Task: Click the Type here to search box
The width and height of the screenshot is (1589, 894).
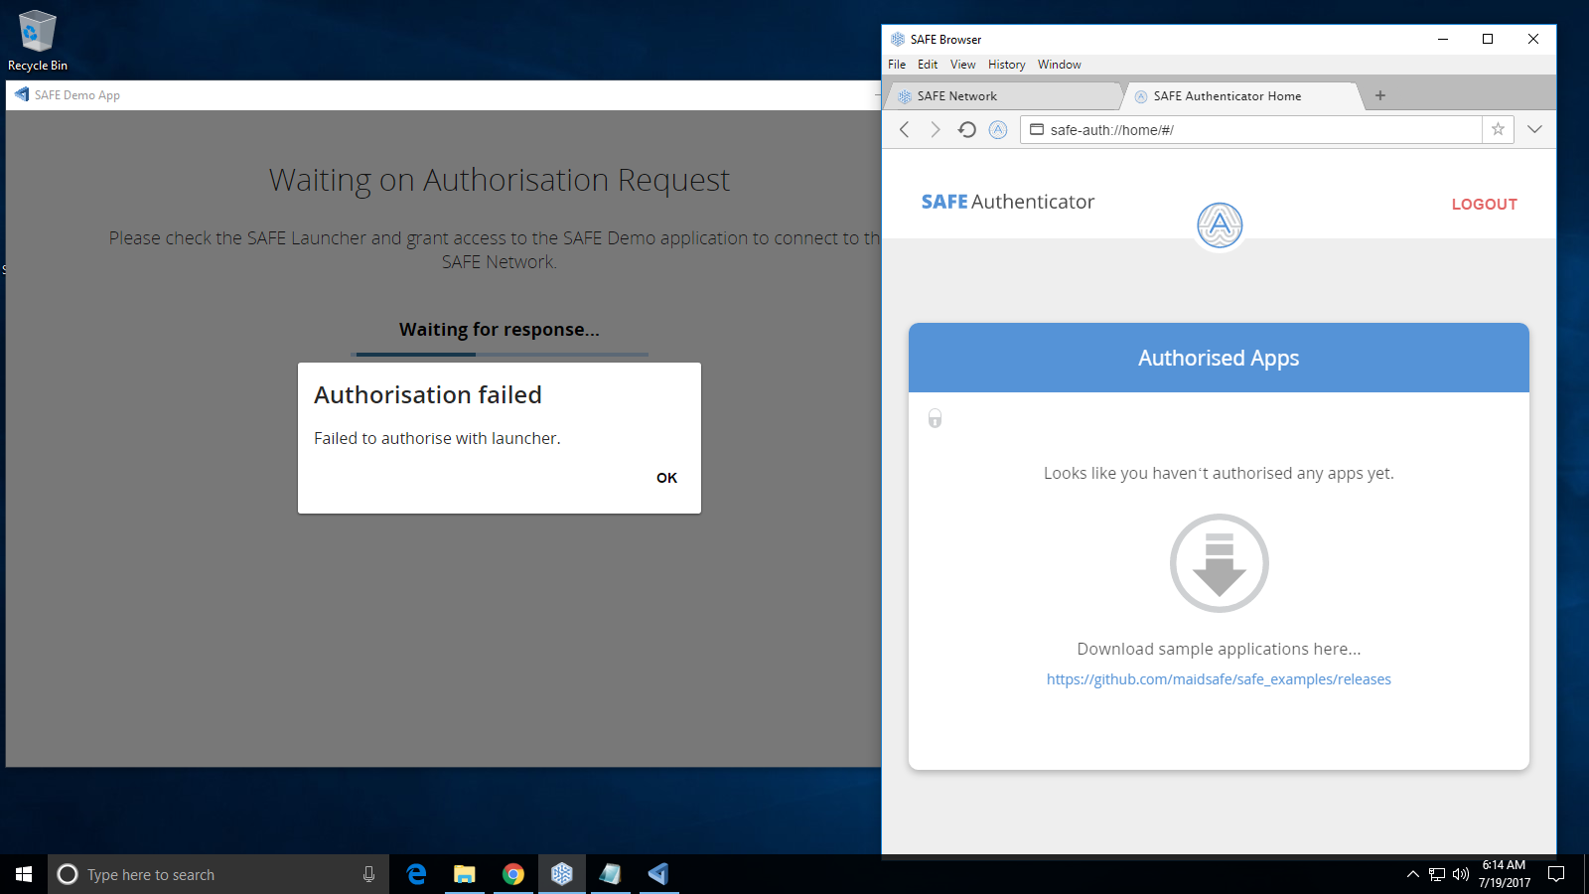Action: pos(218,874)
